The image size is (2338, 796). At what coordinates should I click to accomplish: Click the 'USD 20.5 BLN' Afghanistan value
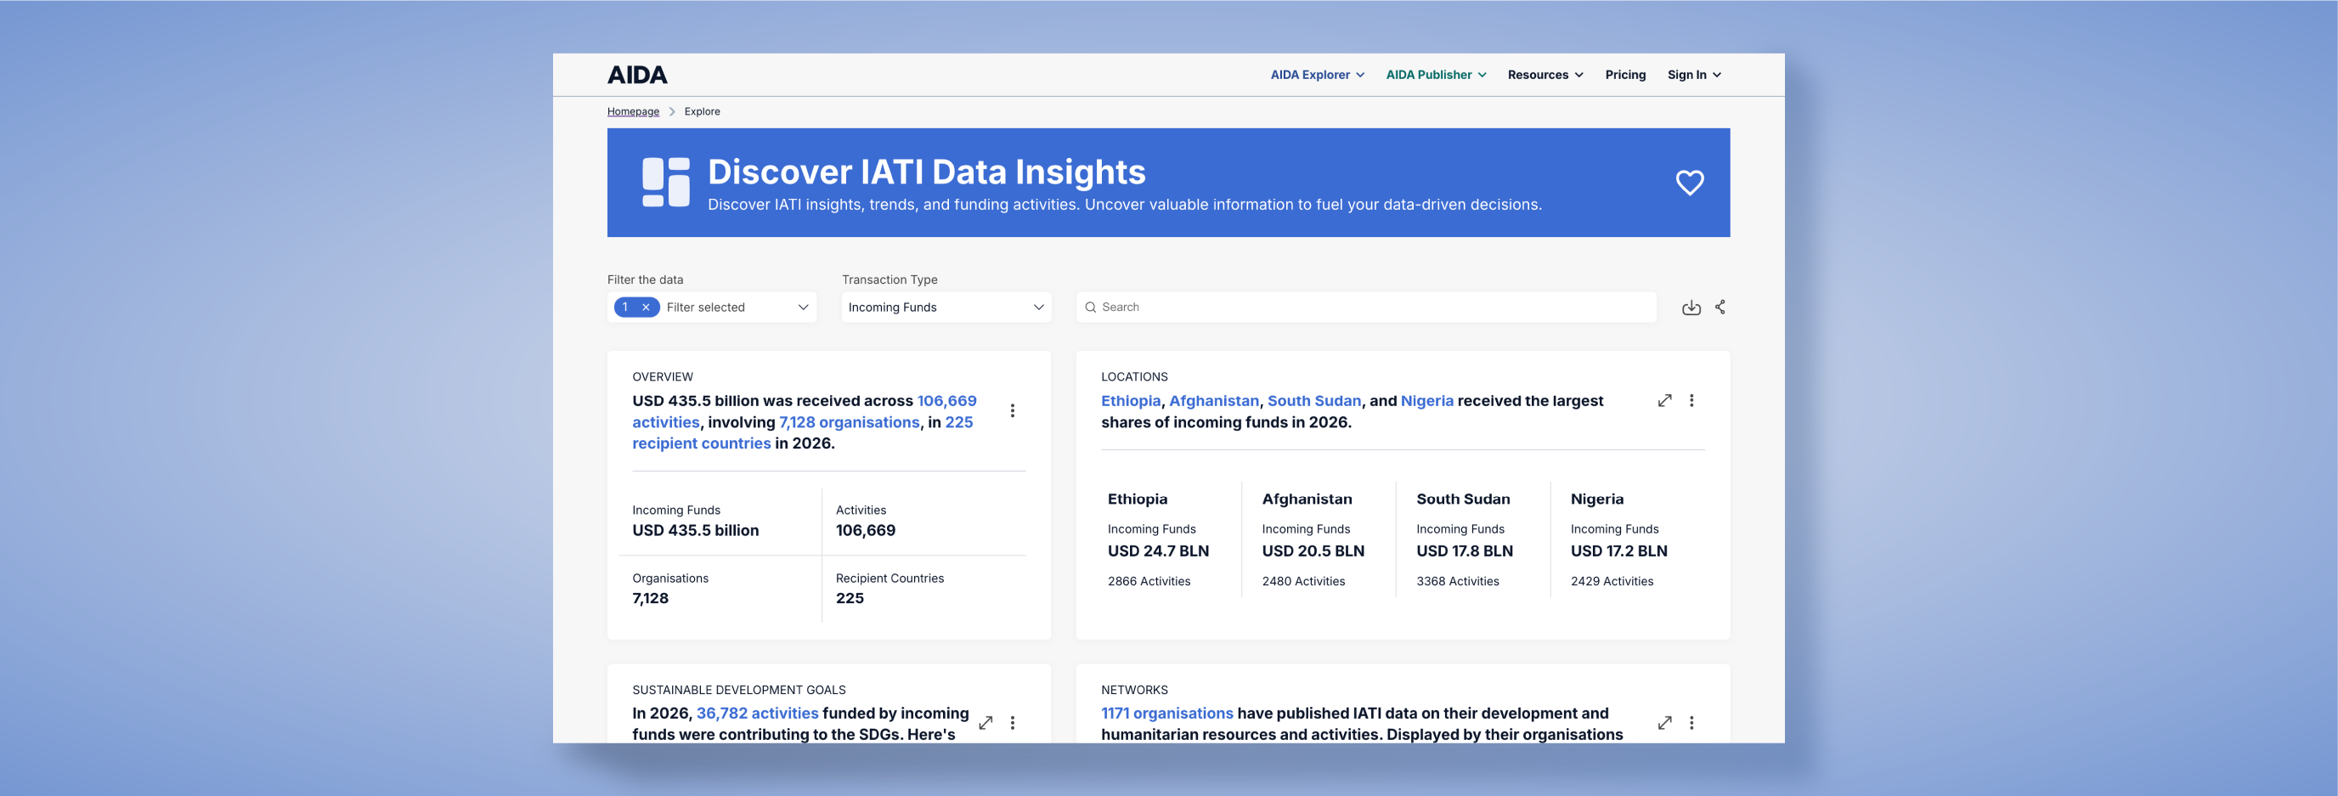(1313, 551)
